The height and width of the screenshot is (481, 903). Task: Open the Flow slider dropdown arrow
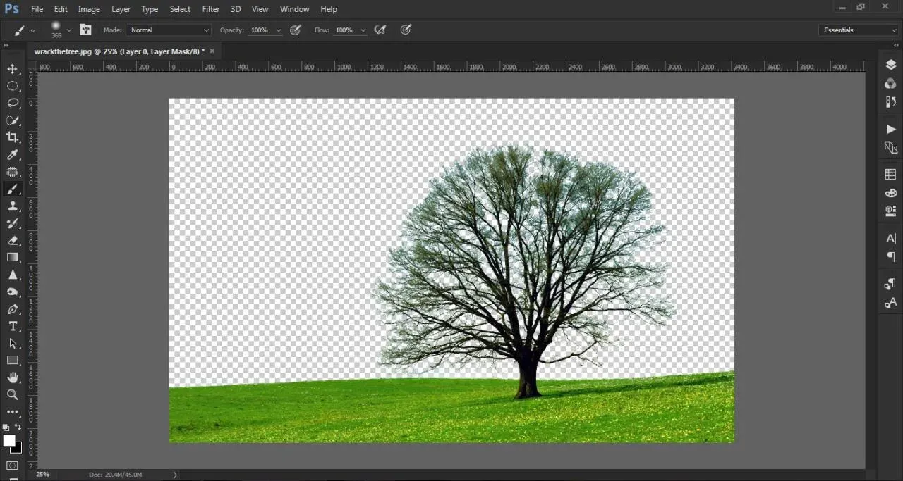[x=363, y=30]
